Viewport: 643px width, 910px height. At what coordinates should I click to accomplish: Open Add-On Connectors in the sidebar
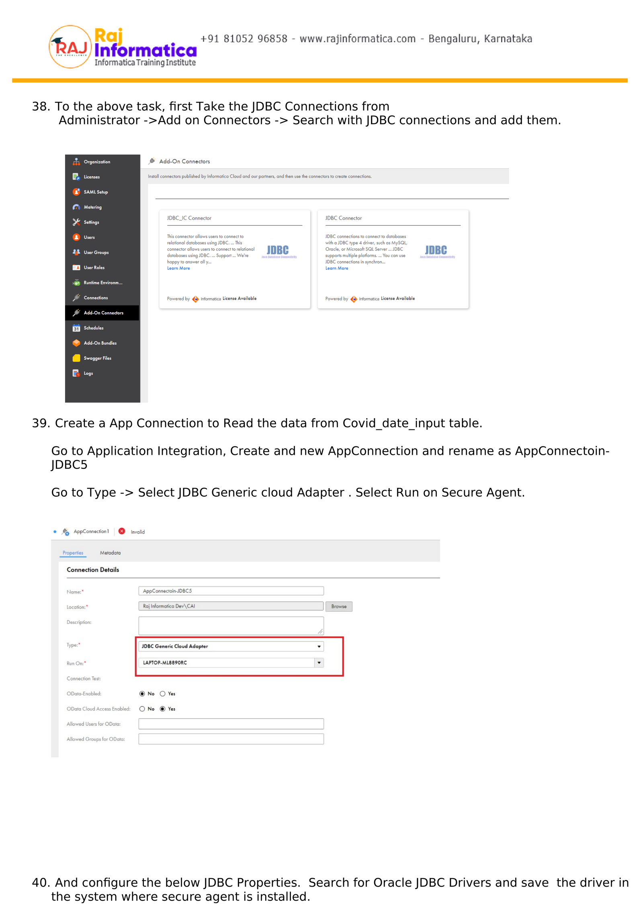click(x=103, y=313)
